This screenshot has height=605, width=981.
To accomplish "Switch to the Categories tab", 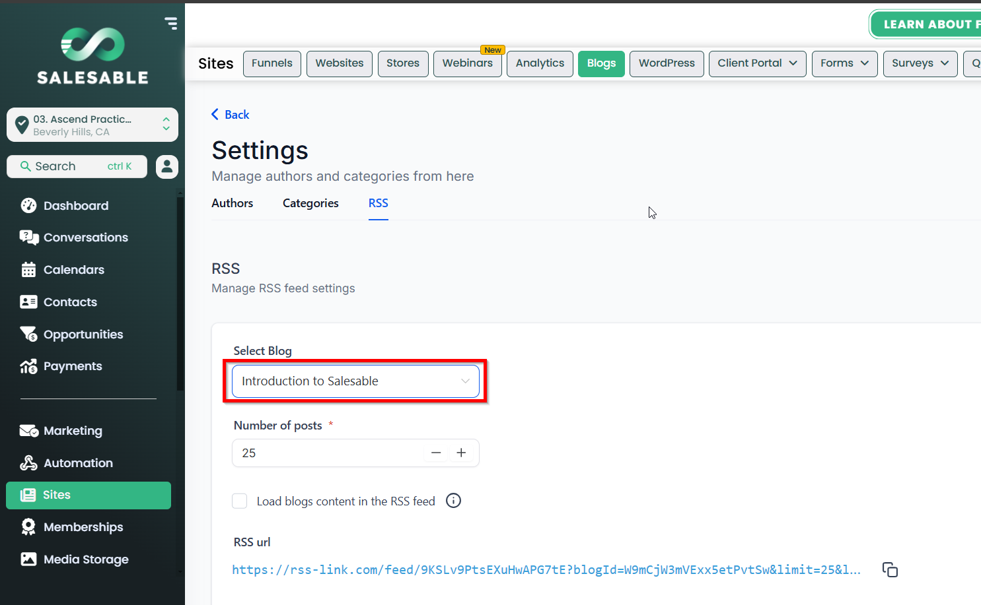I will coord(310,203).
